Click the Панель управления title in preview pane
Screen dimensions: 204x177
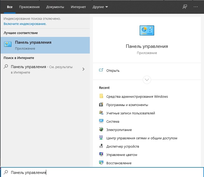[x=147, y=46]
